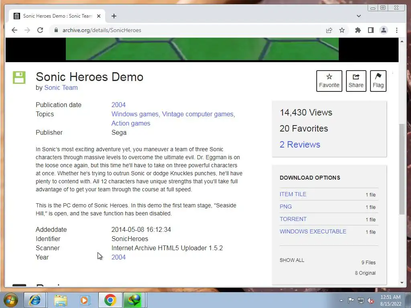Open Windows Media Player from the taskbar
411x308 pixels.
85,300
